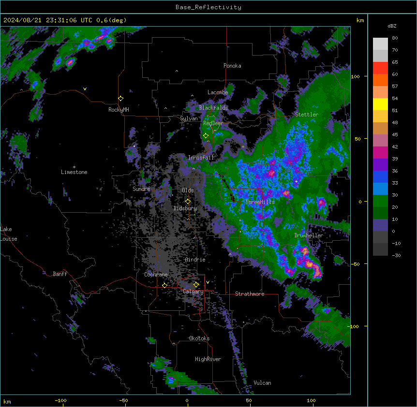Screen dimensions: 417x407
Task: Click the km unit label at top right
Action: [360, 20]
